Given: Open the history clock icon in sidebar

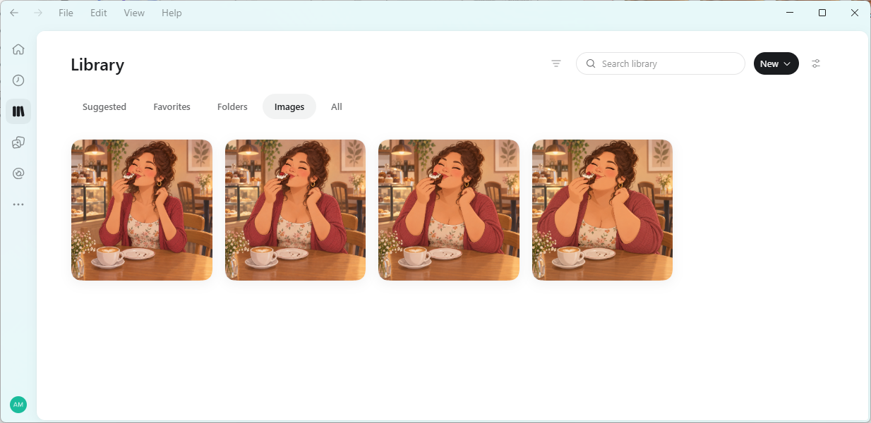Looking at the screenshot, I should coord(18,80).
